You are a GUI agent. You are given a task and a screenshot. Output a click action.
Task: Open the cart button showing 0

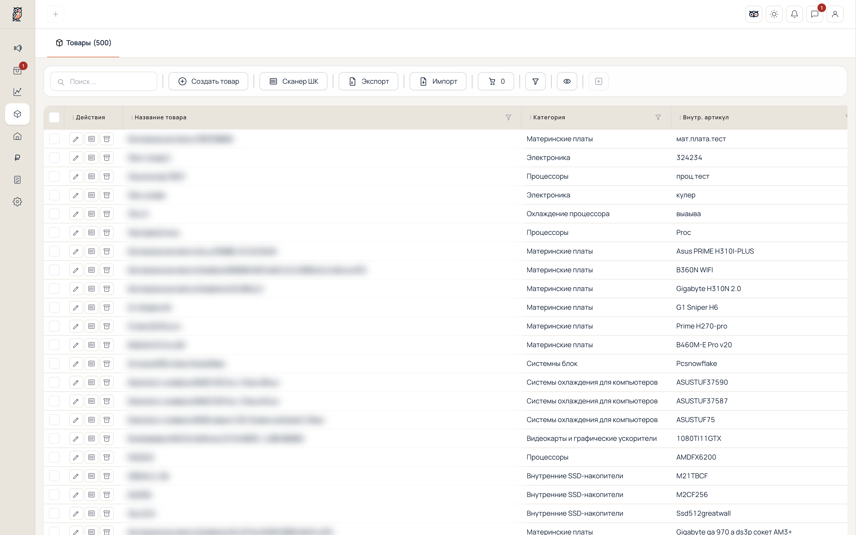pyautogui.click(x=496, y=81)
